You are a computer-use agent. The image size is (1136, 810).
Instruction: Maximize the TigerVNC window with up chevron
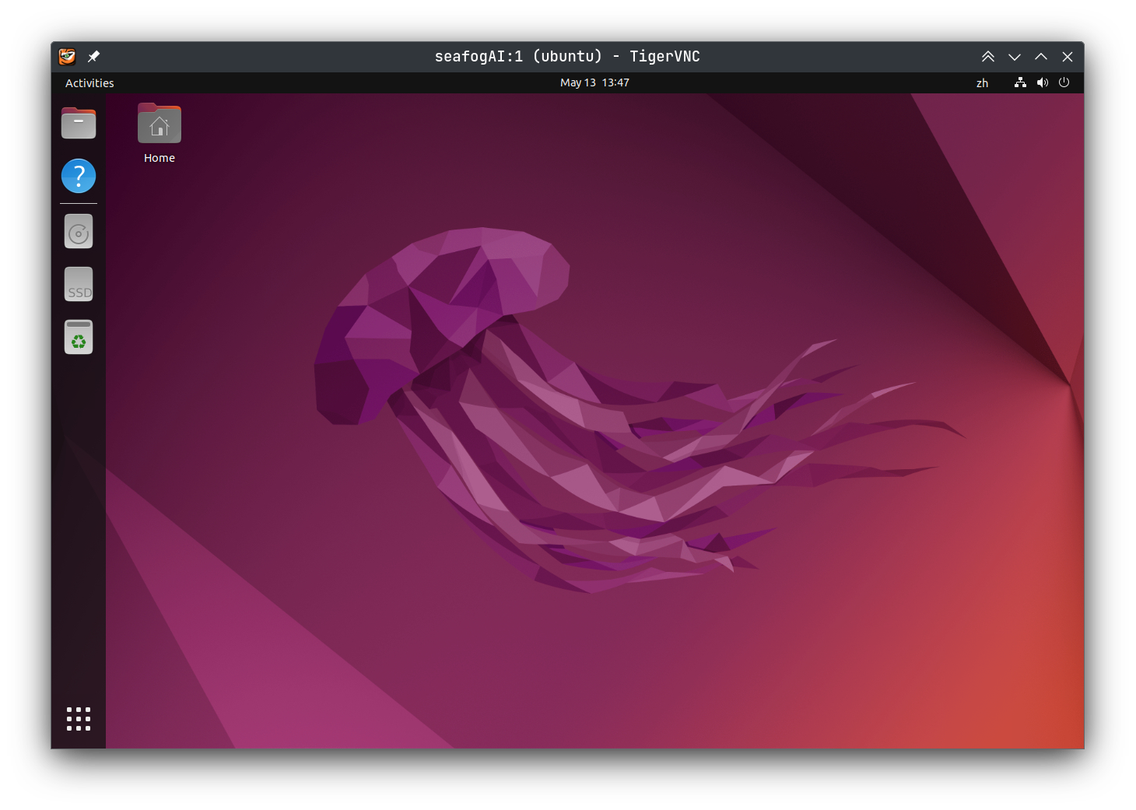click(x=1041, y=57)
